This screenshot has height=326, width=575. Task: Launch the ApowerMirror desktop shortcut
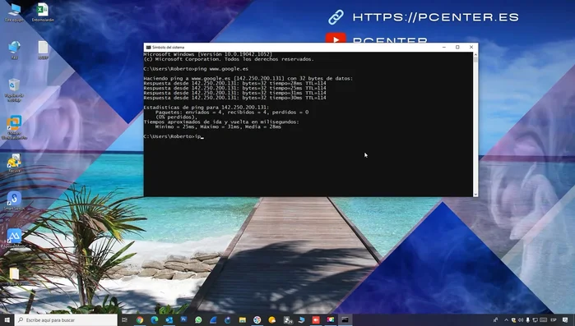[14, 238]
